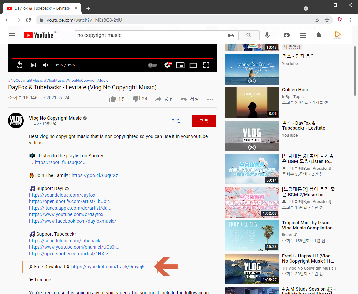Viewport: 358px width, 294px height.
Task: Open youtube.com/c/dayfox link
Action: (66, 214)
